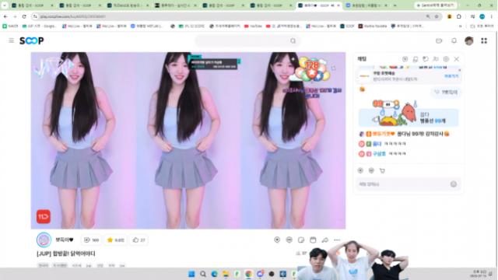Select the first browser tab
Screen dimensions: 498x280
coord(32,5)
